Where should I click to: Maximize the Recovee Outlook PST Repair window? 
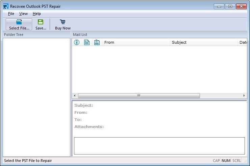point(230,6)
